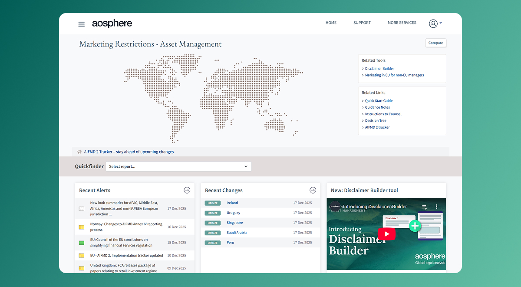Click the Recent Changes arrow icon

(x=313, y=190)
